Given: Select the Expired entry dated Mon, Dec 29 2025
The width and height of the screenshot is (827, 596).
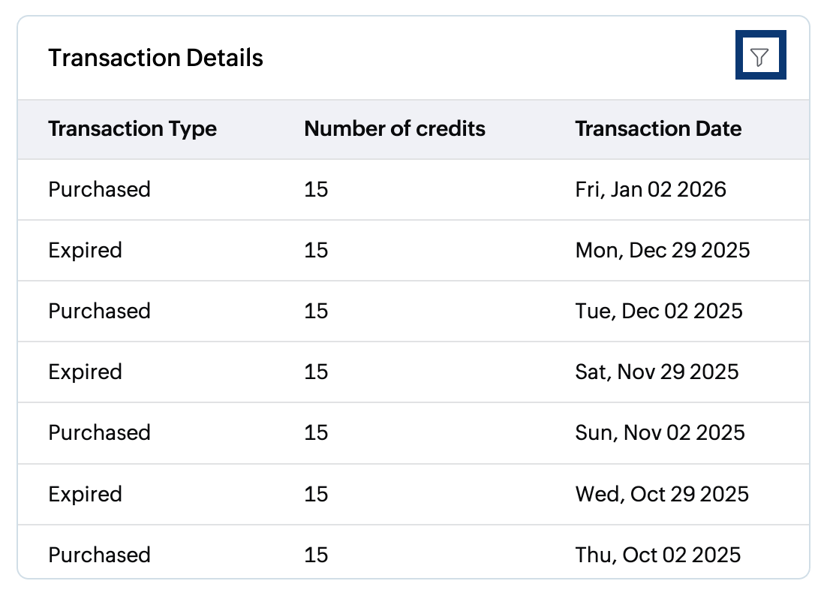Looking at the screenshot, I should (413, 250).
